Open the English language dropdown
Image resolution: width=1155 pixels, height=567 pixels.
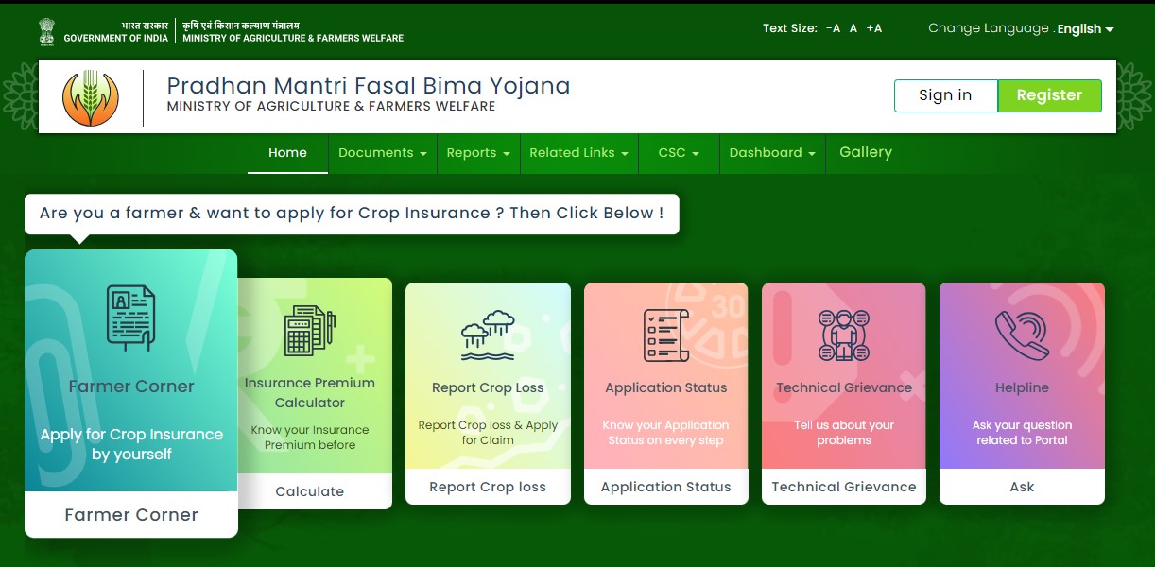(x=1085, y=29)
